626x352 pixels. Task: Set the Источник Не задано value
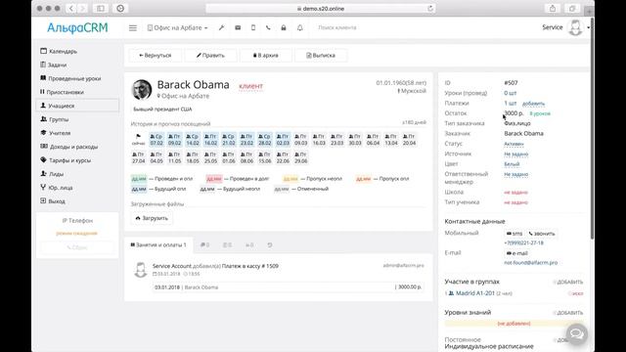[515, 154]
